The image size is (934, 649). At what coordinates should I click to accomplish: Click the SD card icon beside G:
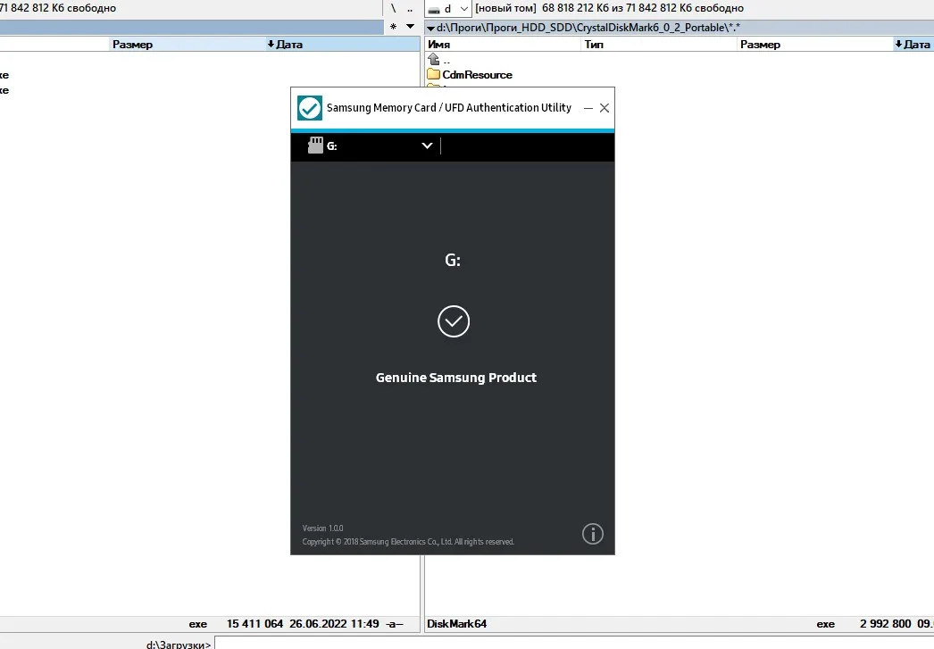(x=315, y=146)
